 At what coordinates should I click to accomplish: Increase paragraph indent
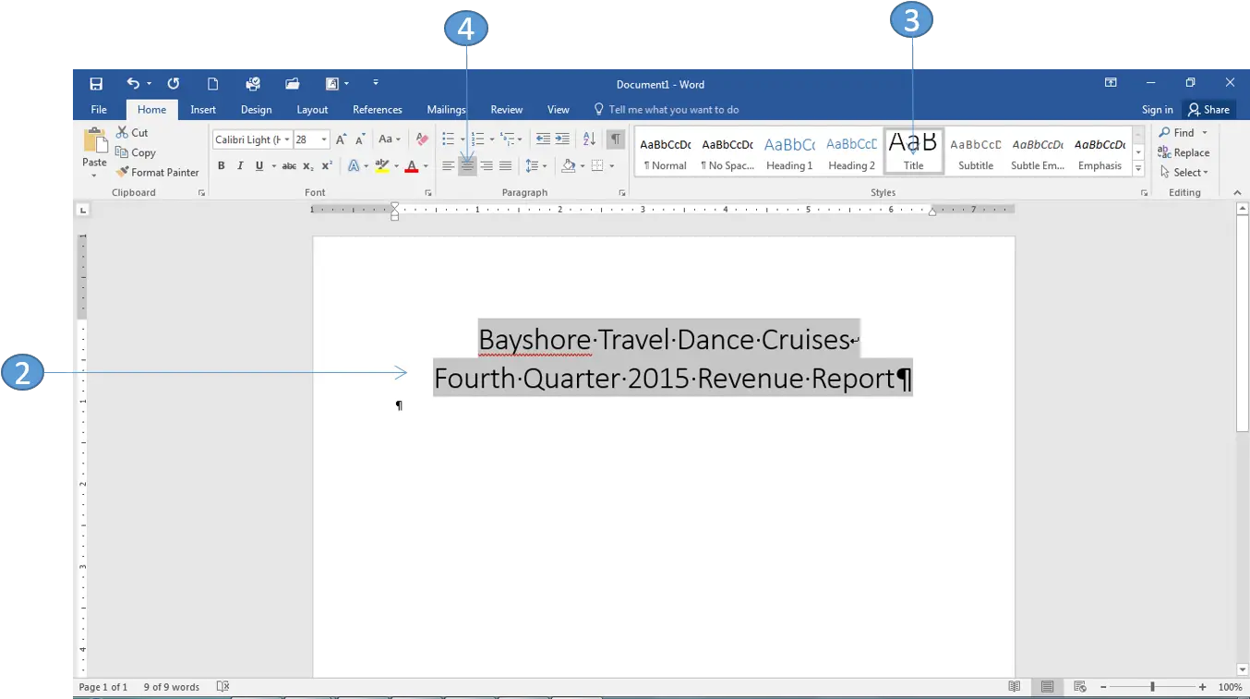point(562,139)
